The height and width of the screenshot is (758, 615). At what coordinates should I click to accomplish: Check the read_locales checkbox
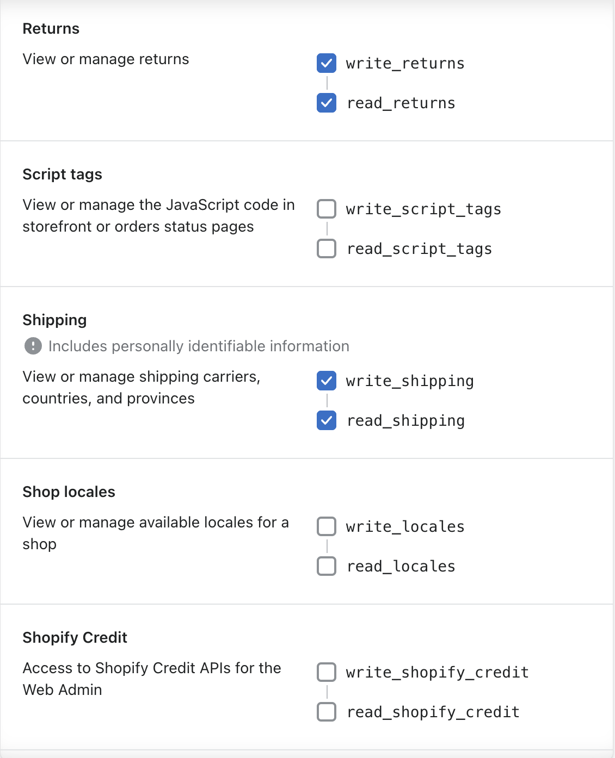pyautogui.click(x=327, y=566)
